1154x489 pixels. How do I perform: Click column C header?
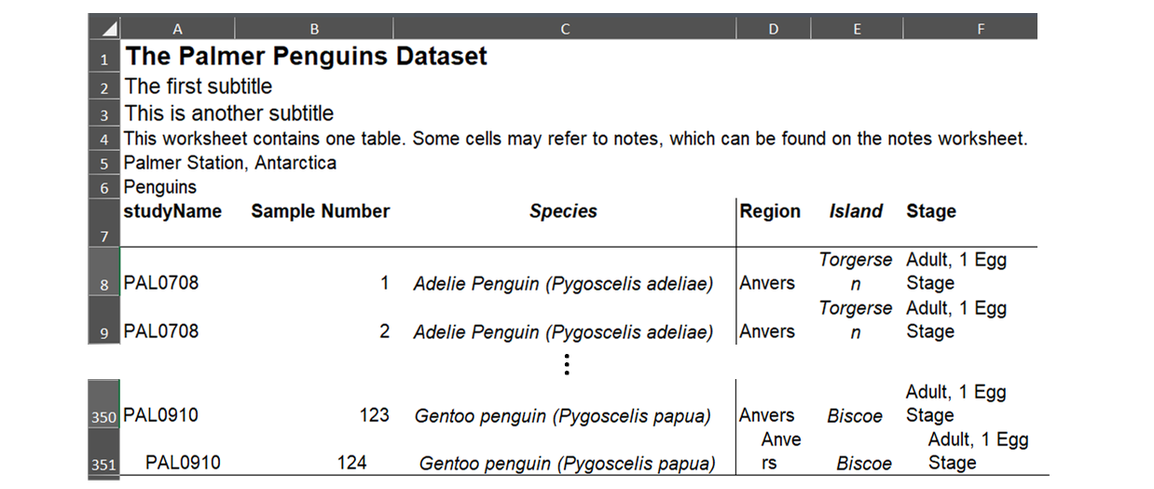(565, 29)
